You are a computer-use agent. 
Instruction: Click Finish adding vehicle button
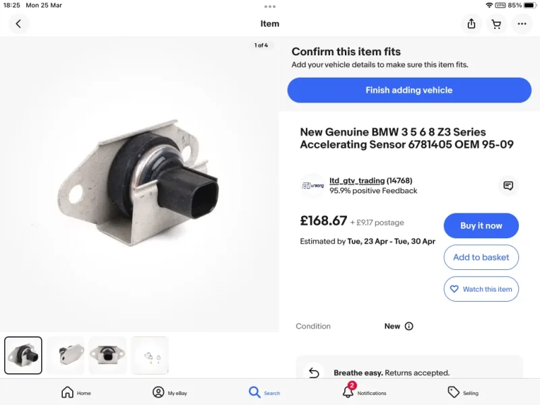click(409, 90)
